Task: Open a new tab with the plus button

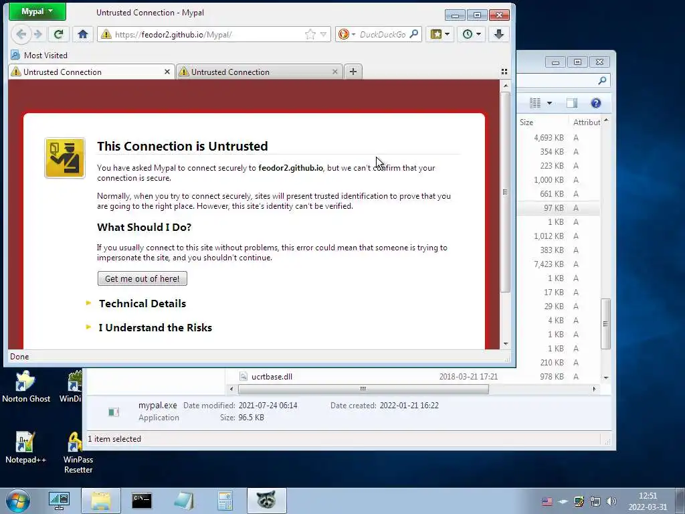Action: point(353,72)
